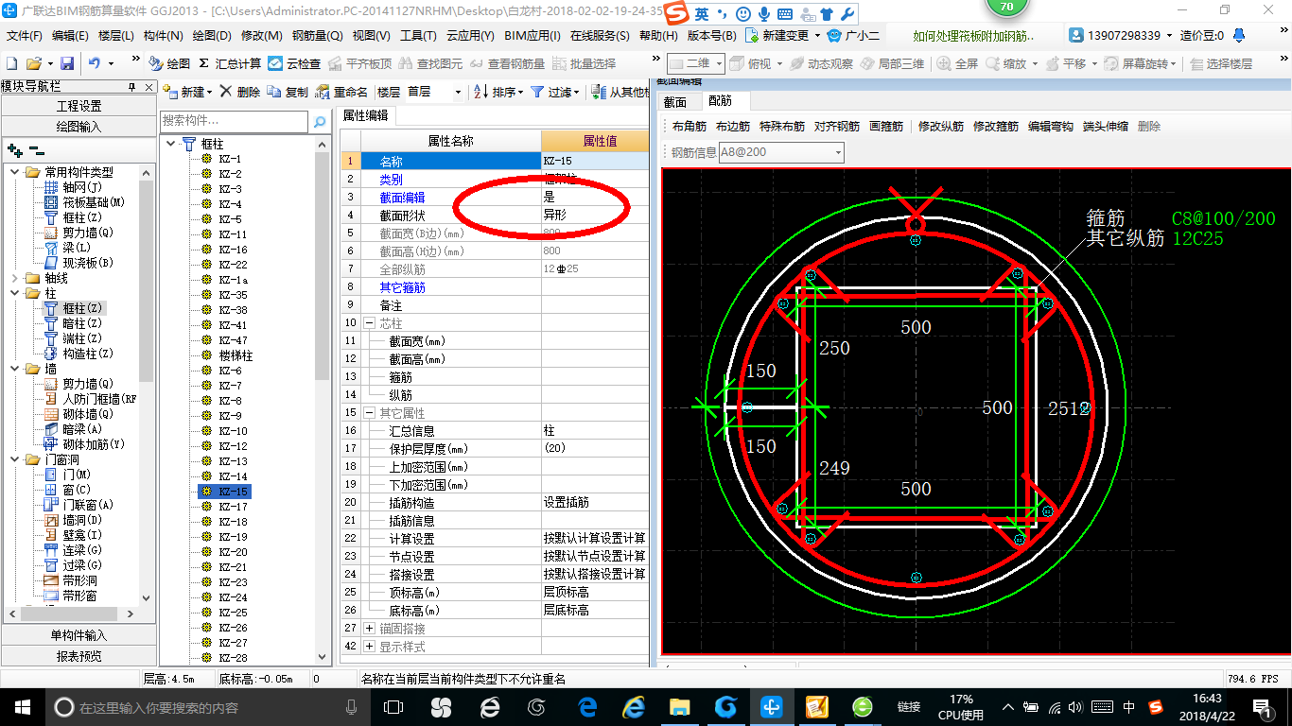This screenshot has height=726, width=1292.
Task: Click the 从其他楼层 copy-from-floor icon
Action: tap(599, 92)
